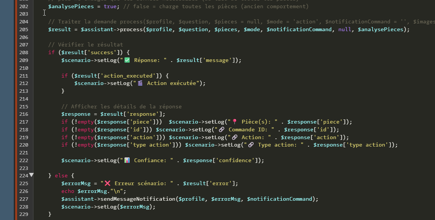Click the $result variable on line 205
The width and height of the screenshot is (435, 220).
tap(60, 29)
